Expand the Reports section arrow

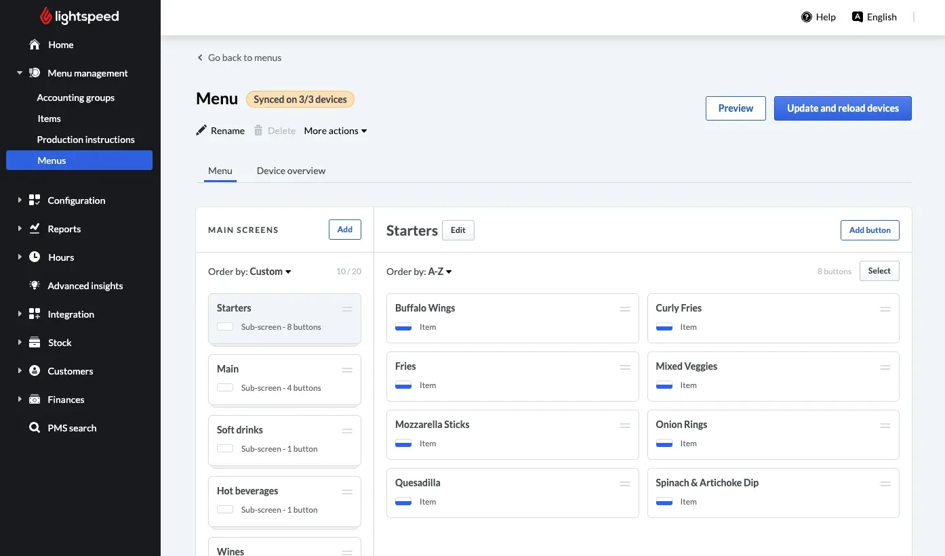point(20,229)
